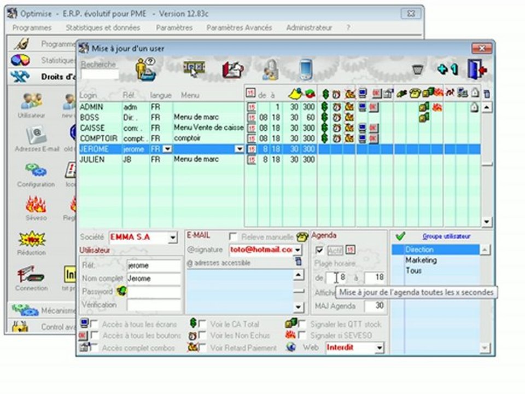The image size is (525, 394).
Task: Click the user help icon in toolbar
Action: coord(146,69)
